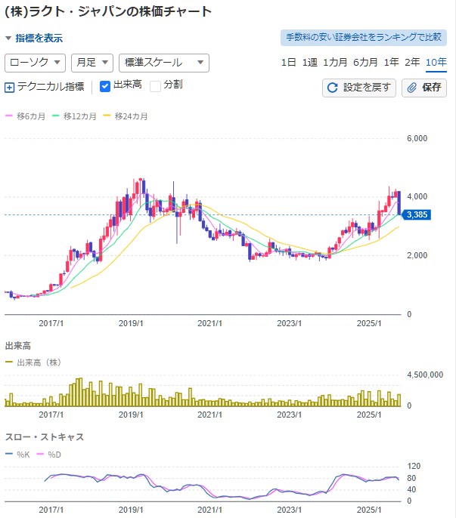Open the 月足 interval dropdown

coord(92,63)
